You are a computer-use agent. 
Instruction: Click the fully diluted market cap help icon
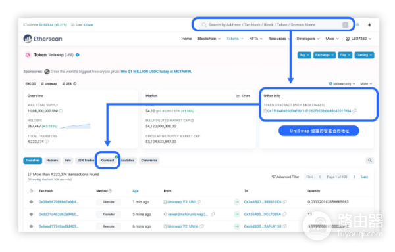click(192, 121)
